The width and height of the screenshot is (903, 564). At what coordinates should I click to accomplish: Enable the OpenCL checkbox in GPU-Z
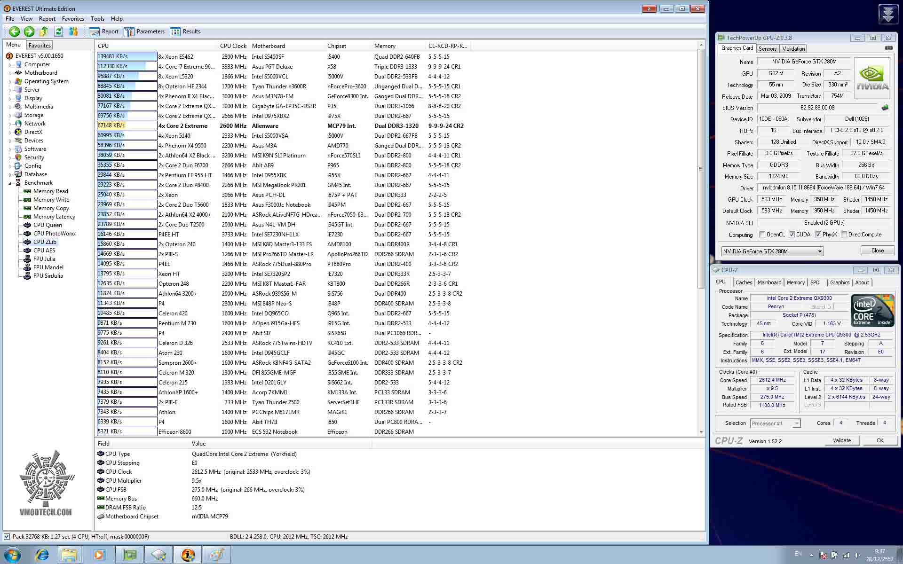tap(762, 235)
